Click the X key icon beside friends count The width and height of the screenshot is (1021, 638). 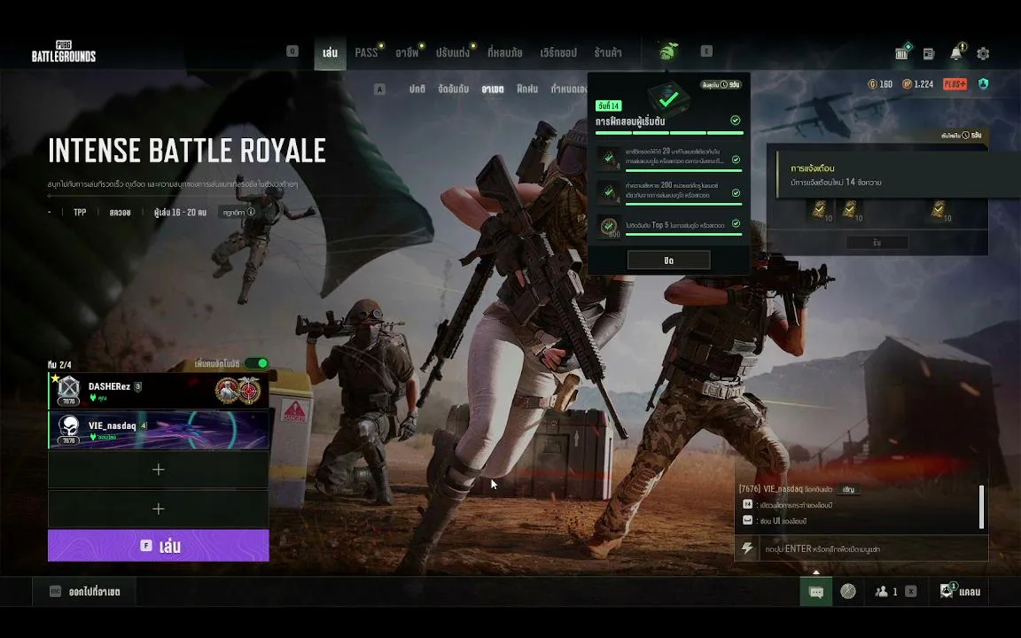[911, 591]
